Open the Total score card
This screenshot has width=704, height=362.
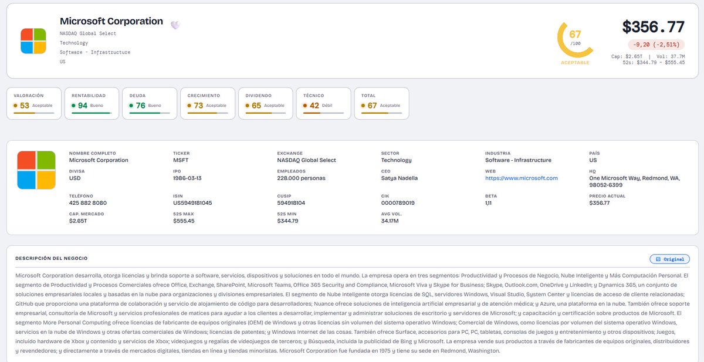tap(381, 103)
